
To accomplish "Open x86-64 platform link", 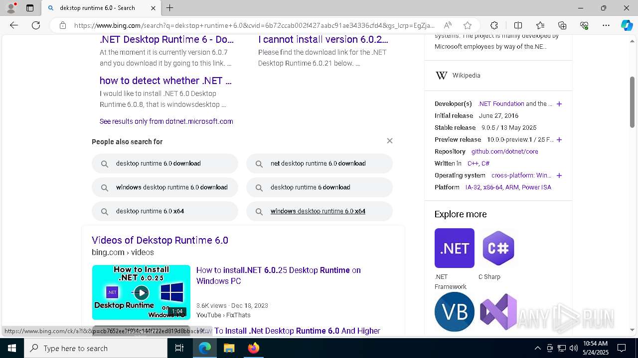I will (x=492, y=187).
